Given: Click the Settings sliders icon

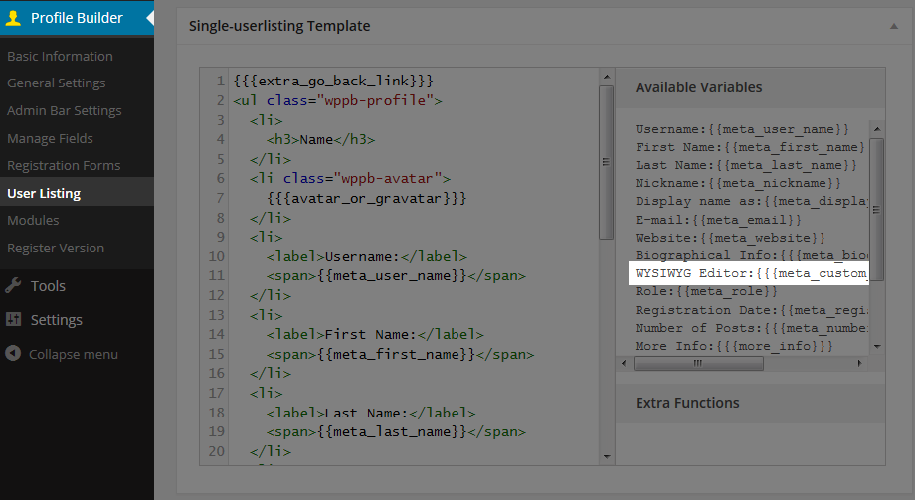Looking at the screenshot, I should pos(13,319).
